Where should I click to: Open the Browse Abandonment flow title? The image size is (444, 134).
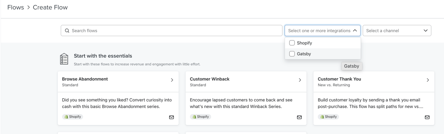click(x=85, y=79)
